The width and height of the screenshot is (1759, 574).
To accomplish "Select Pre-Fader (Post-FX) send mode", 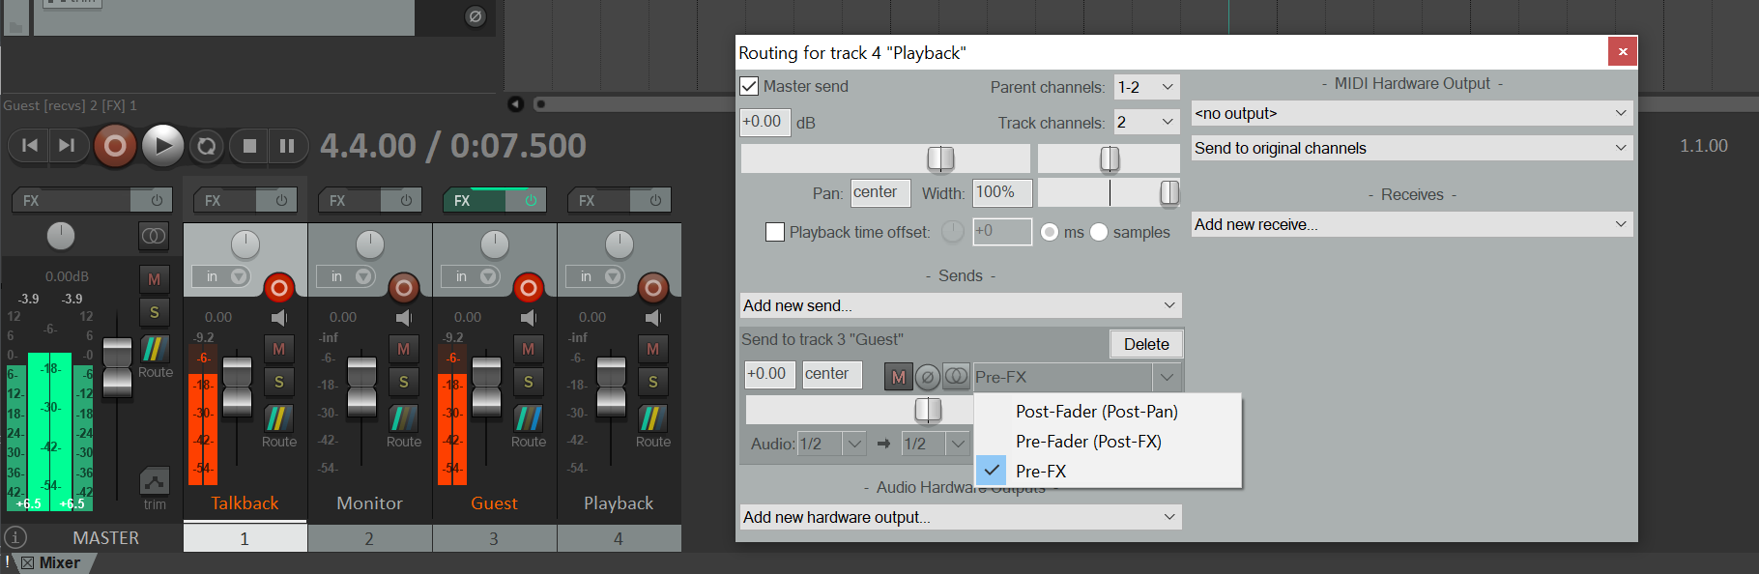I will point(1088,442).
